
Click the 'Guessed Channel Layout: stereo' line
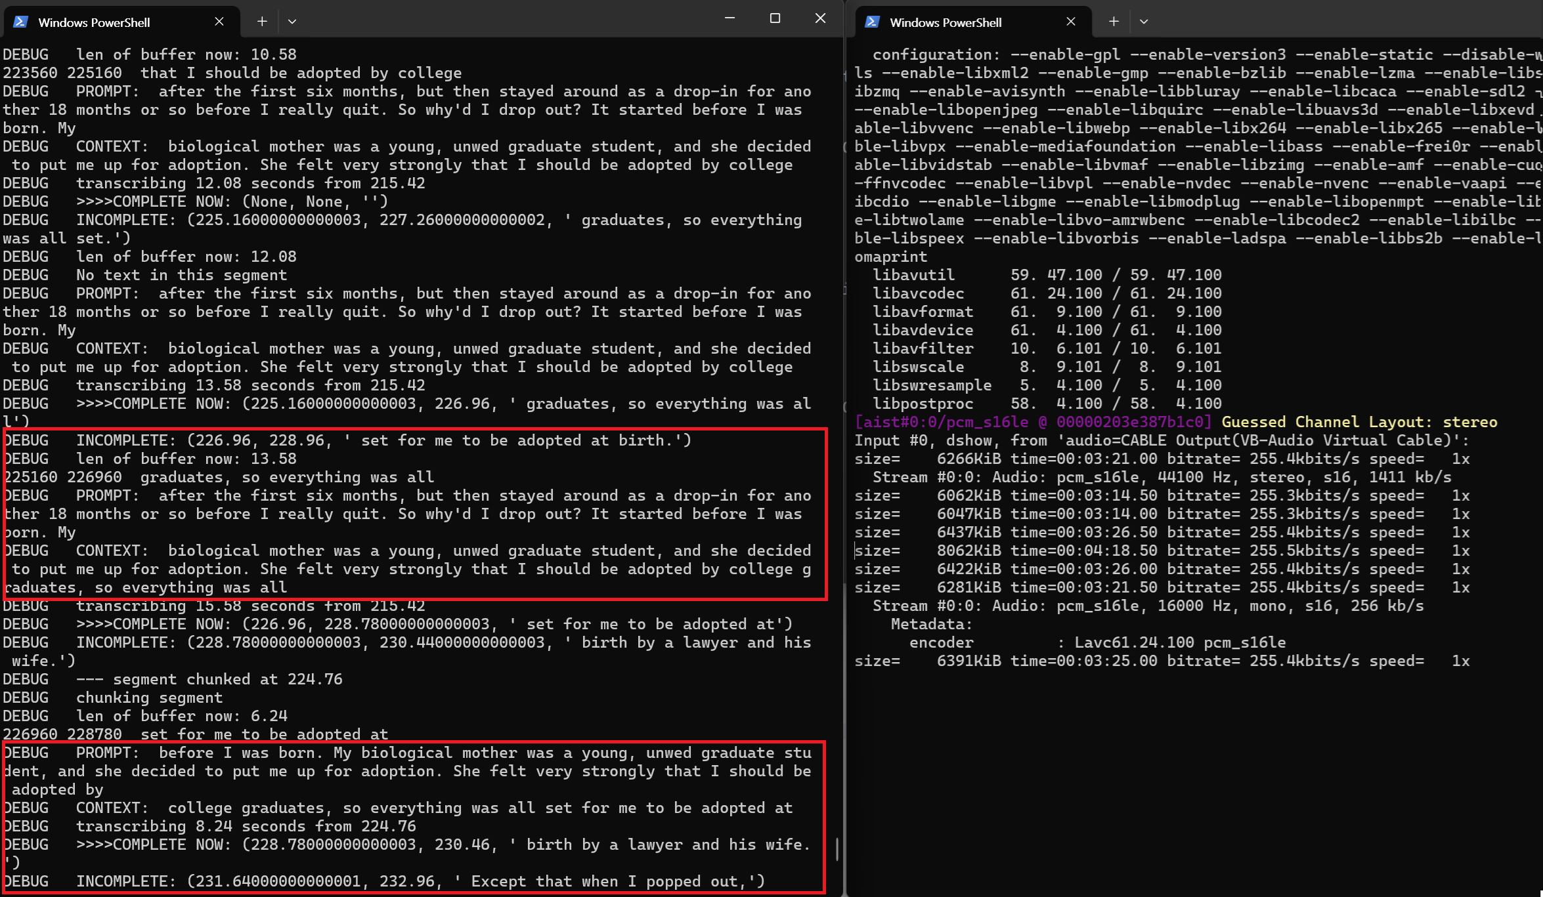[x=1359, y=422]
